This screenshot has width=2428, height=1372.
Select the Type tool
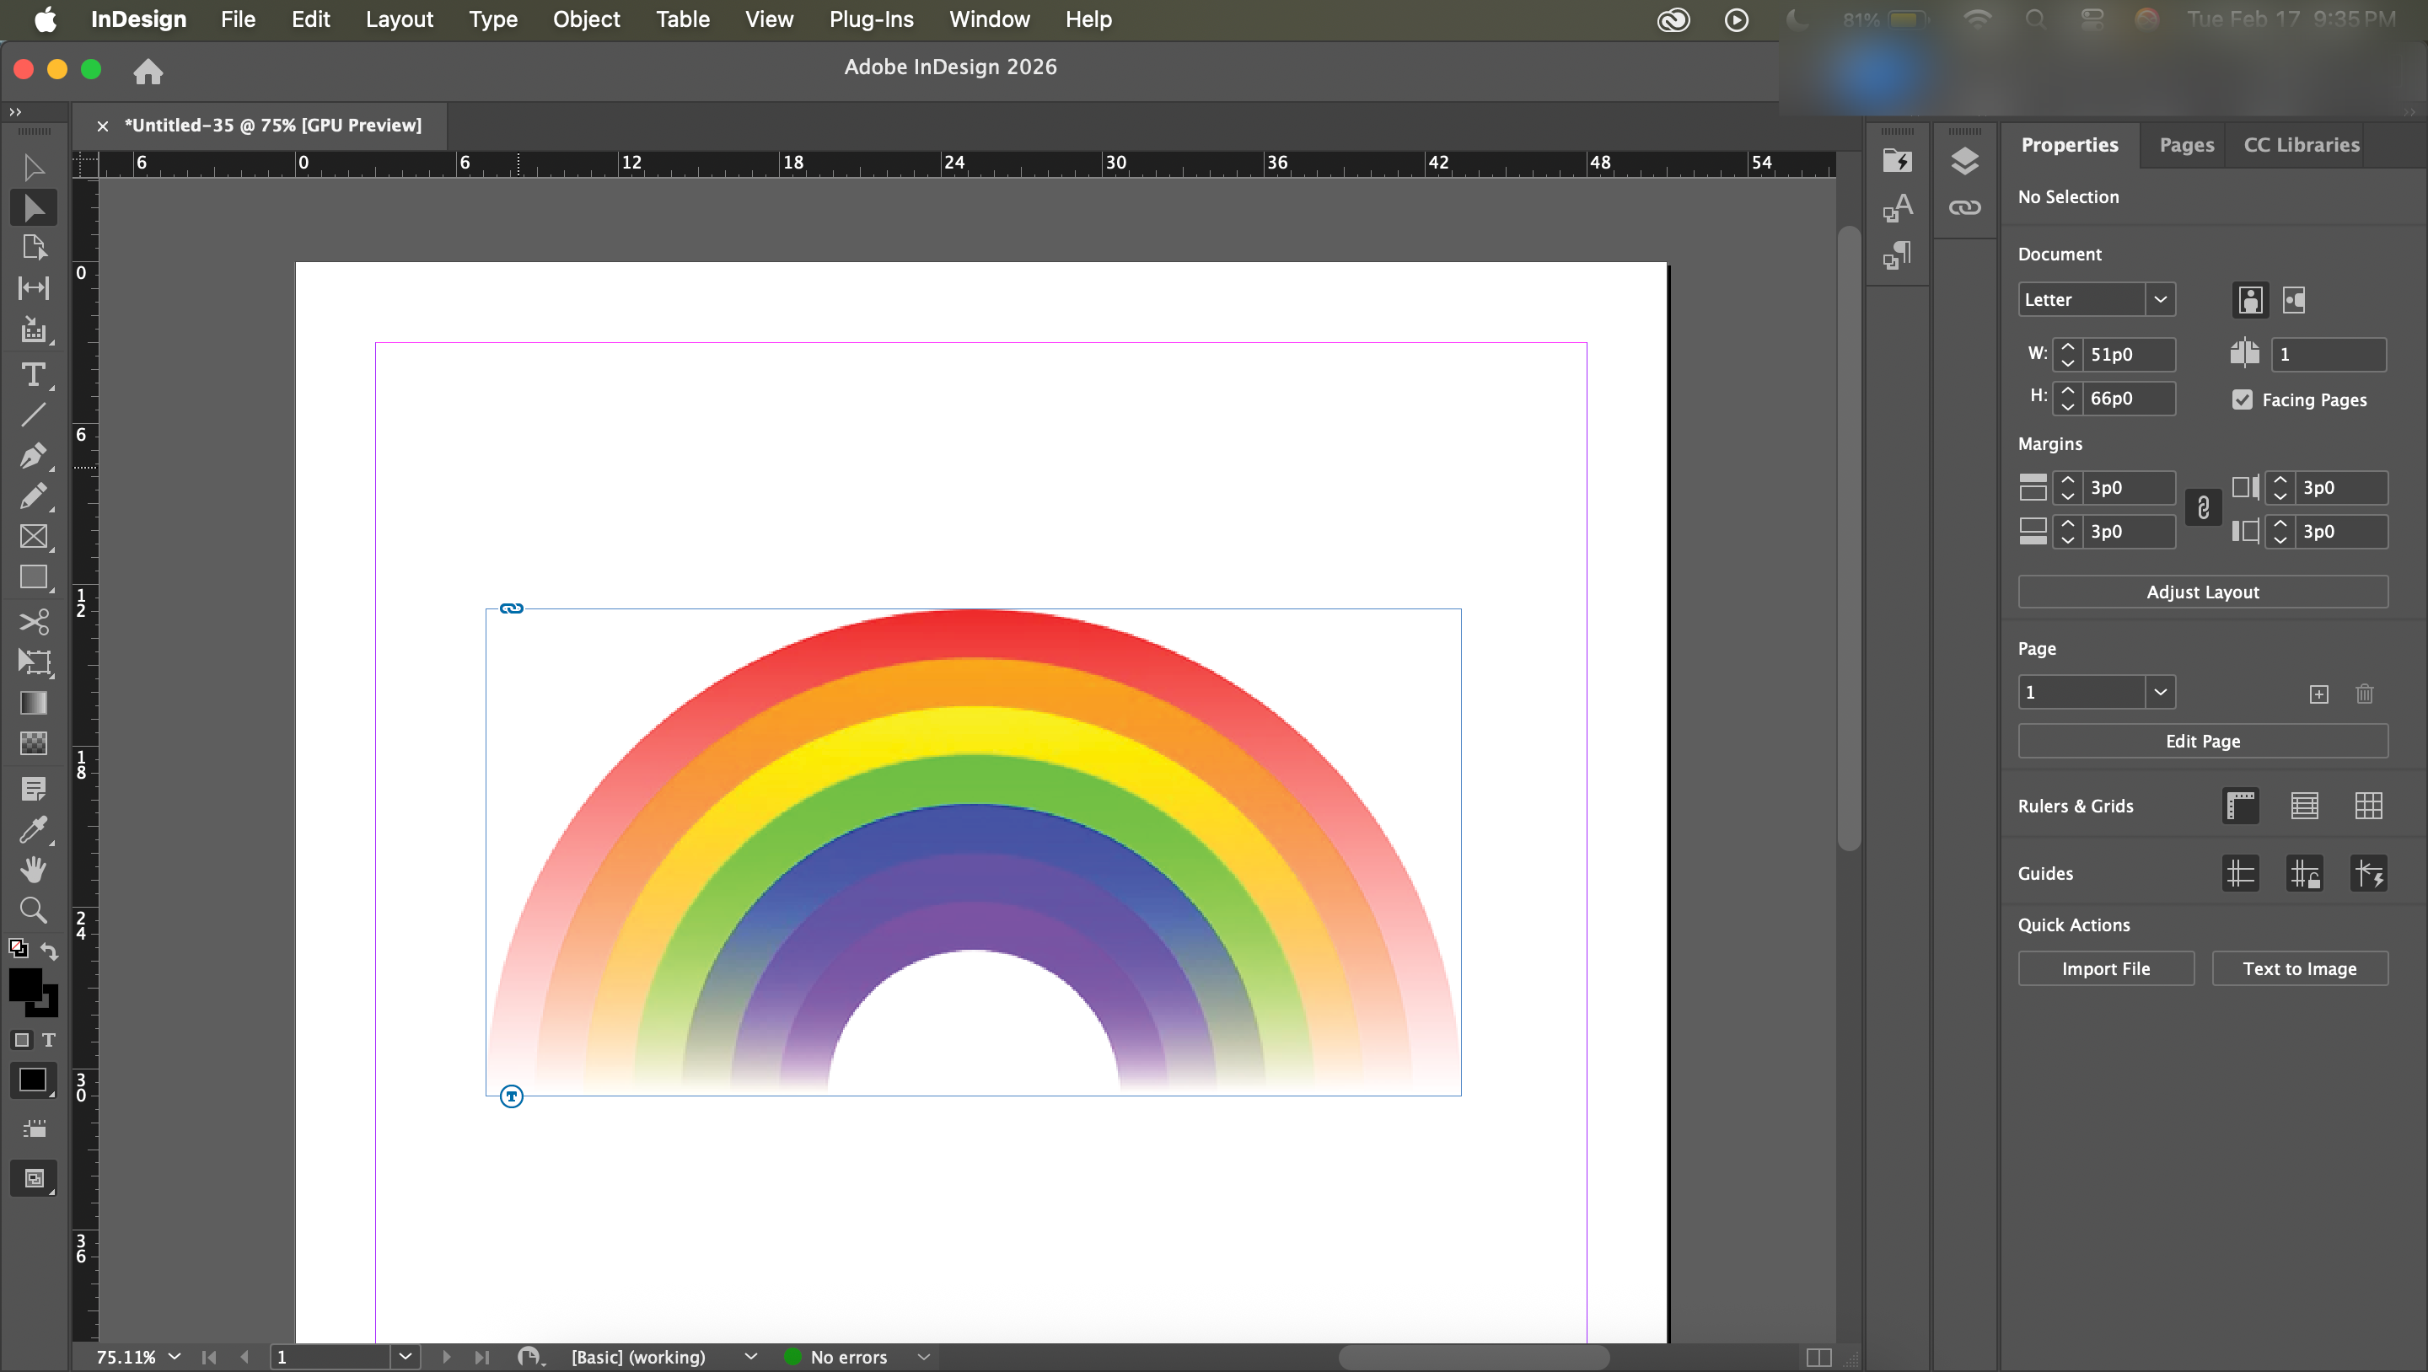[33, 375]
